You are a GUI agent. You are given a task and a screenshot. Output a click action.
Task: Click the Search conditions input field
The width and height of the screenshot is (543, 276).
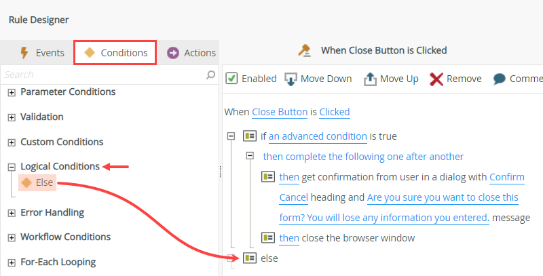pos(102,75)
